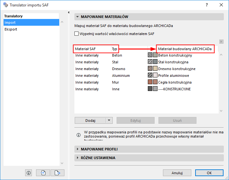This screenshot has width=229, height=180.
Task: Close the Translator importu SAF dialog
Action: point(221,5)
